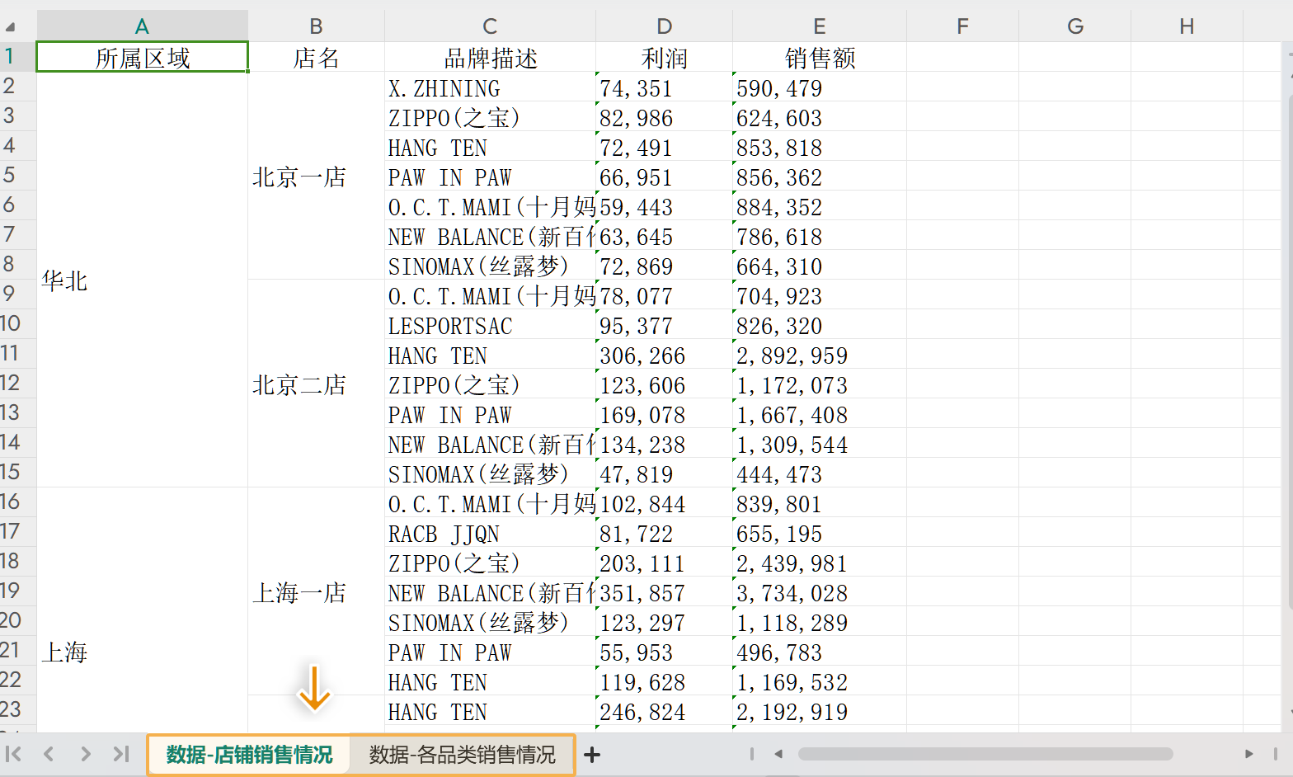This screenshot has width=1293, height=777.
Task: Select column H header
Action: click(1187, 26)
